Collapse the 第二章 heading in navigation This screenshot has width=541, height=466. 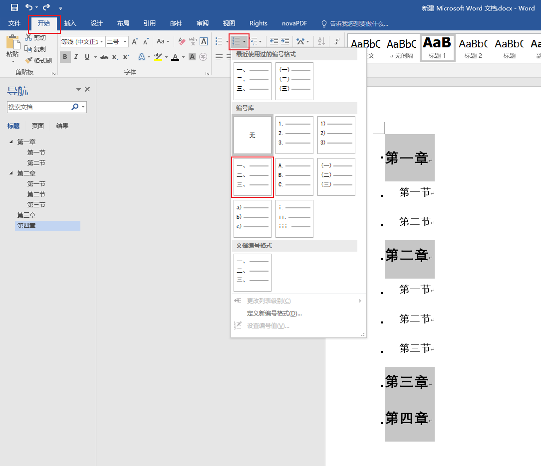pos(11,173)
